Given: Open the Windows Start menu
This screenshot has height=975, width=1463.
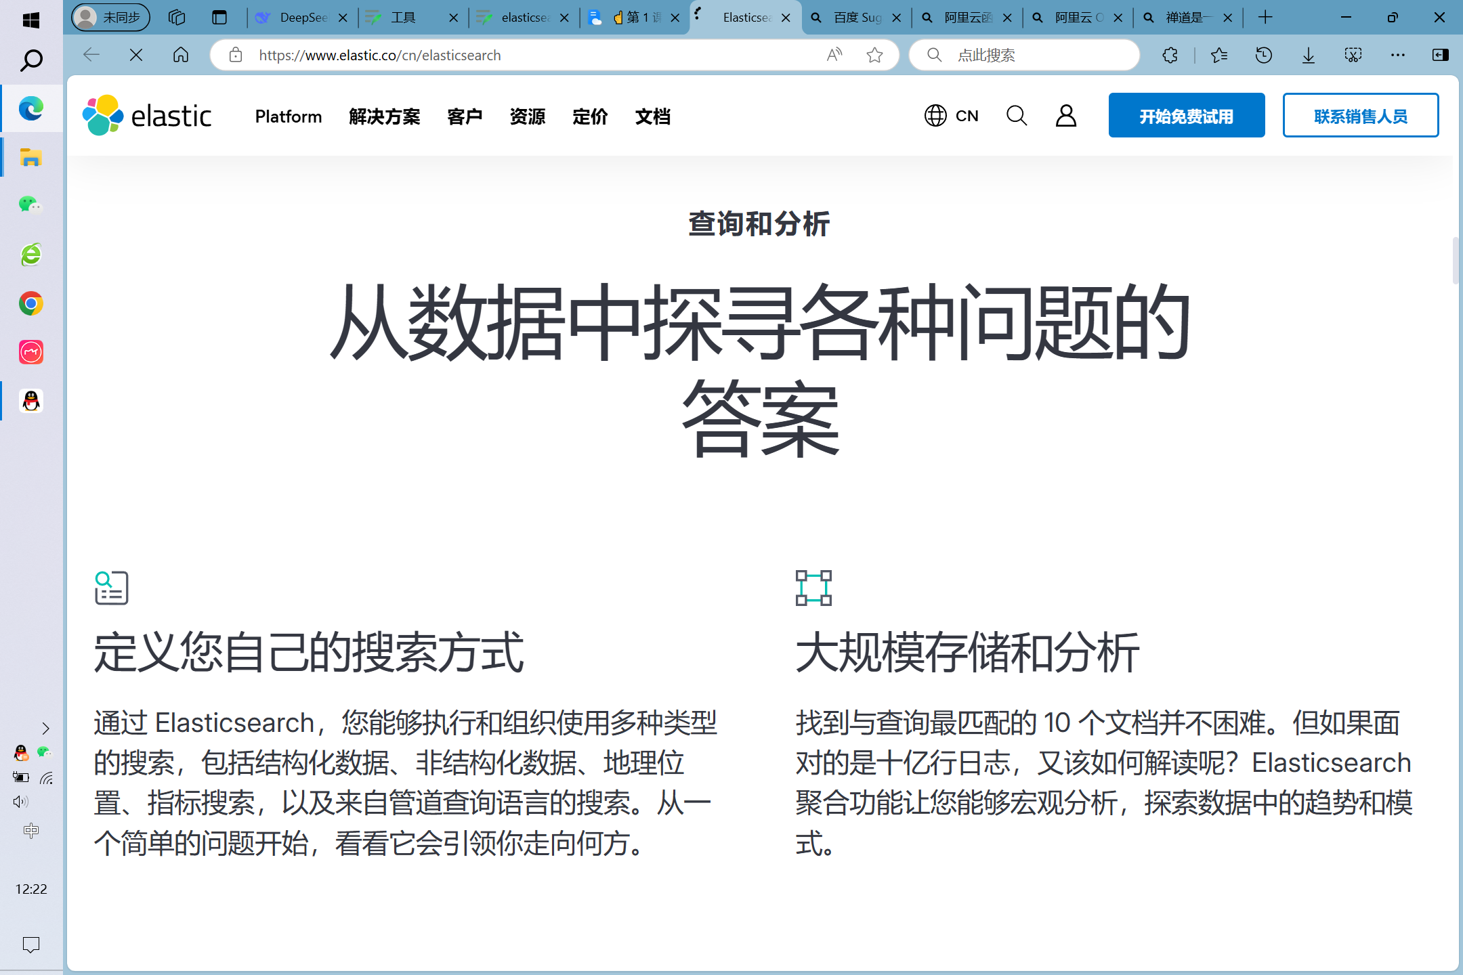Looking at the screenshot, I should point(30,20).
